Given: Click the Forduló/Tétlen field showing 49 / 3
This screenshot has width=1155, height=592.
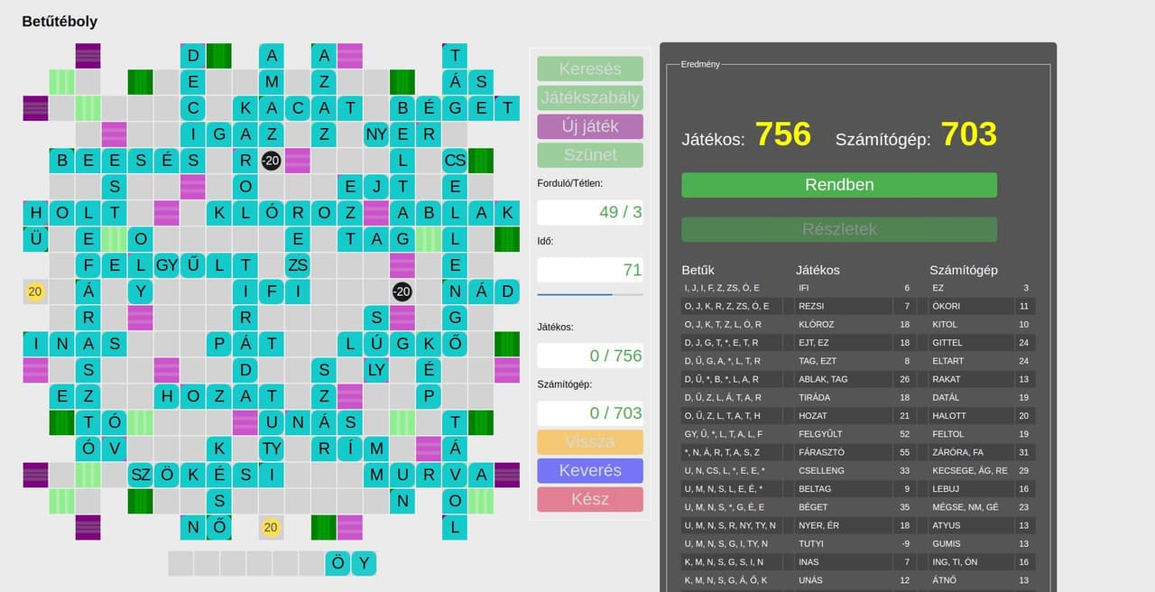Looking at the screenshot, I should click(590, 213).
